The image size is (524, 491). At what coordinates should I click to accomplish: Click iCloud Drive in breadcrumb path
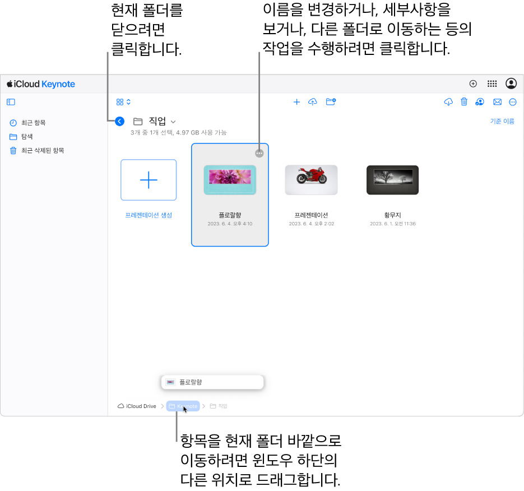coord(137,406)
